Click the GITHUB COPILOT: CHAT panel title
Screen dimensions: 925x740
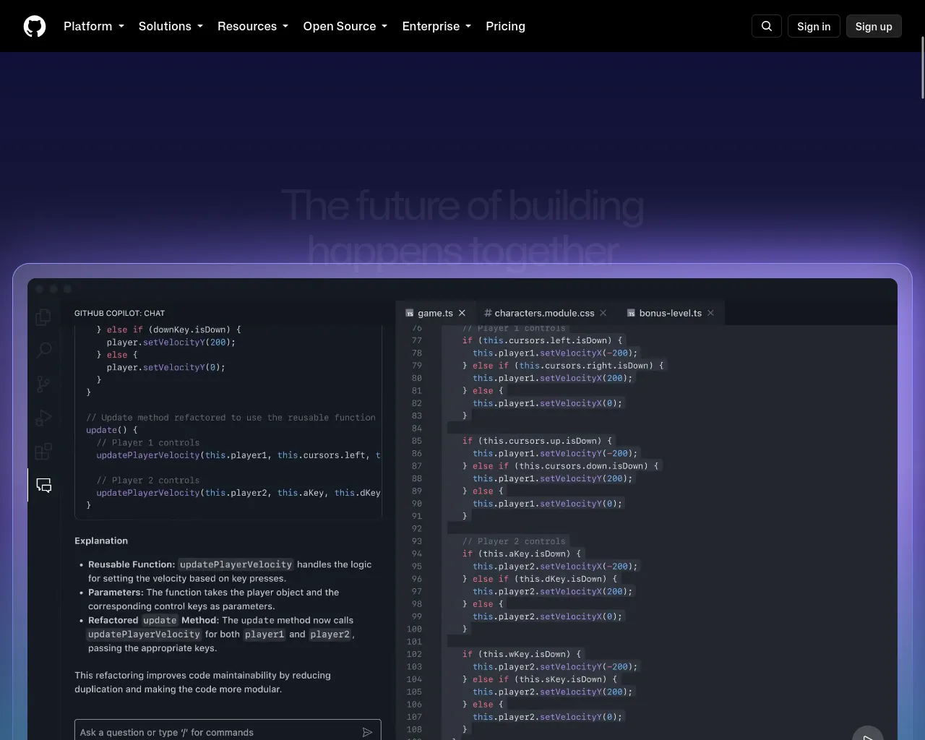[119, 313]
